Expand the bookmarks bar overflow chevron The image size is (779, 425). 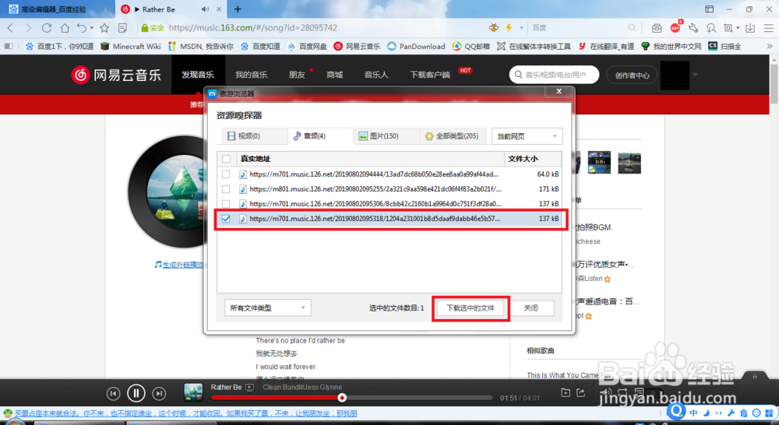point(770,46)
